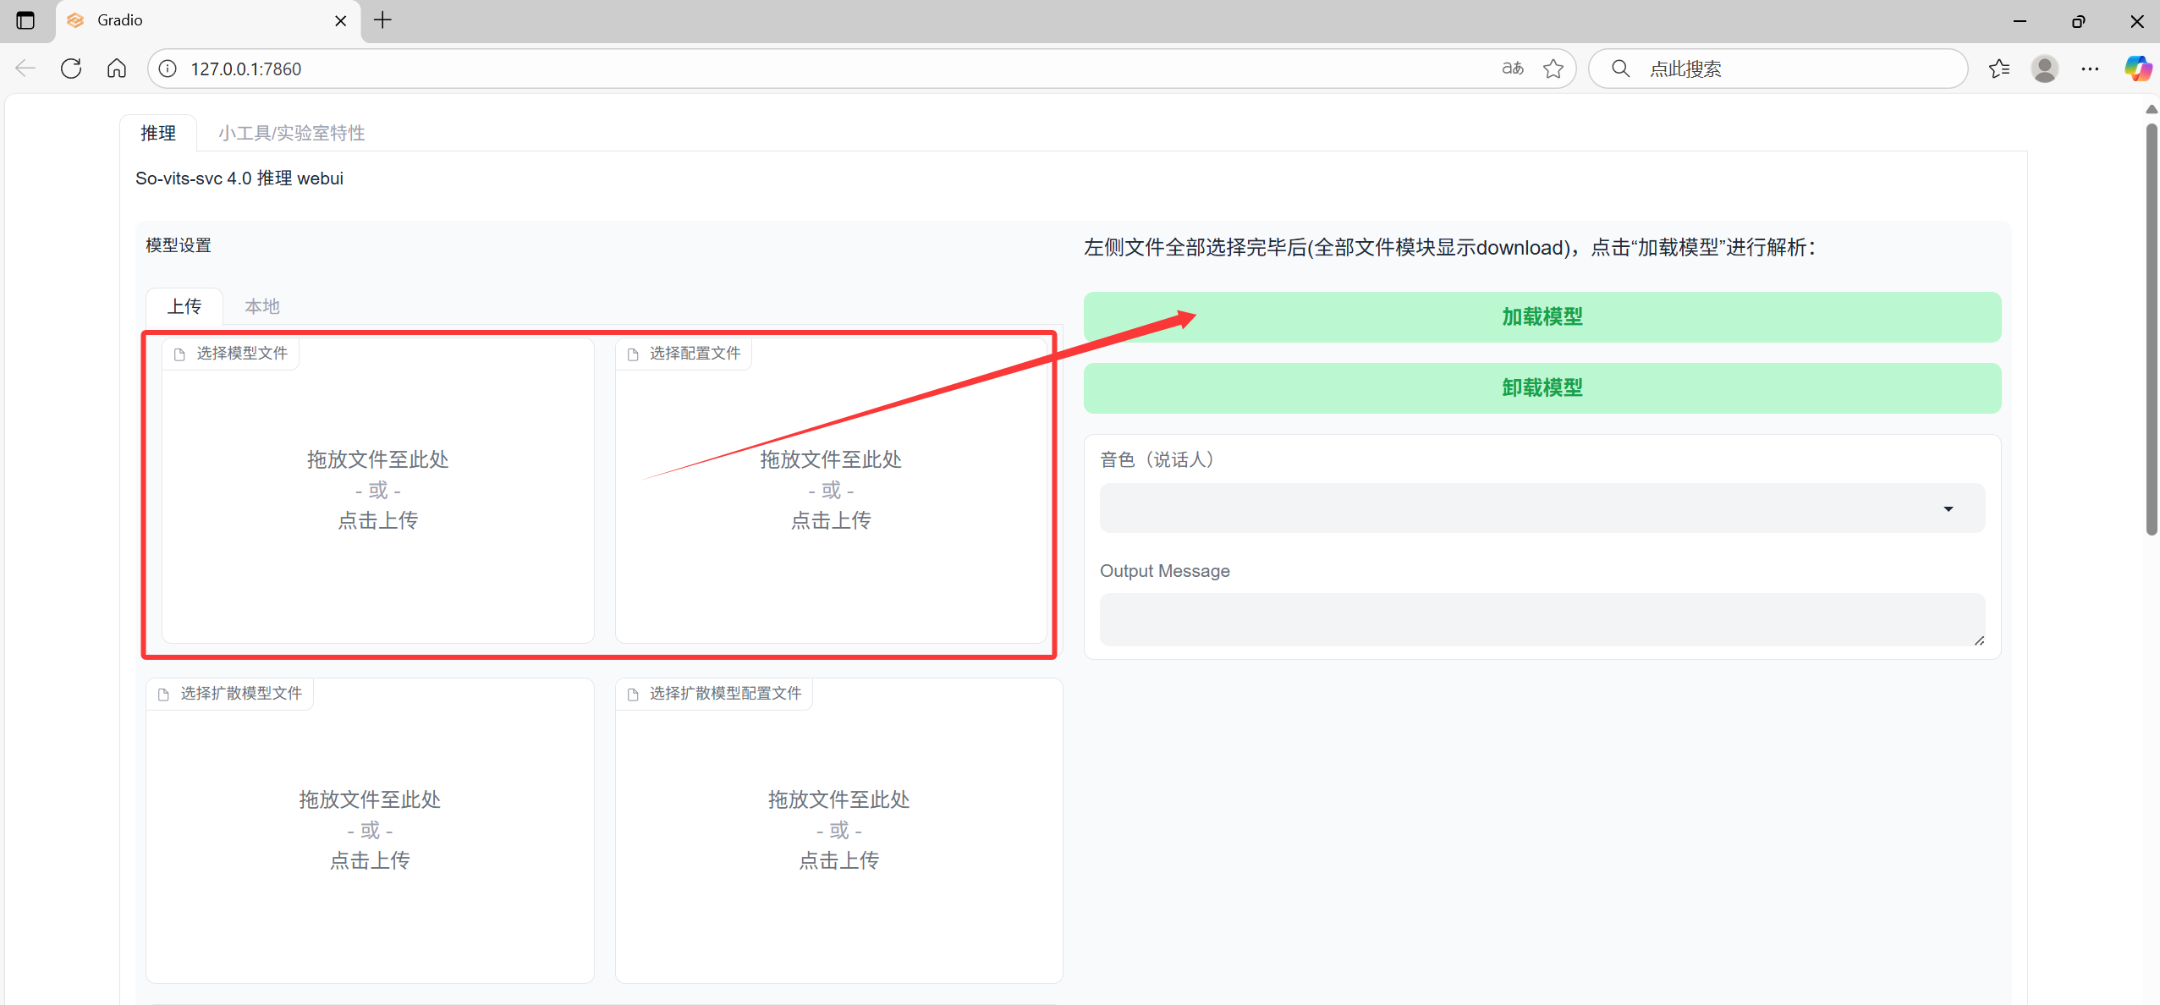Launch the Copilot sidebar icon
The width and height of the screenshot is (2160, 1005).
click(2137, 69)
